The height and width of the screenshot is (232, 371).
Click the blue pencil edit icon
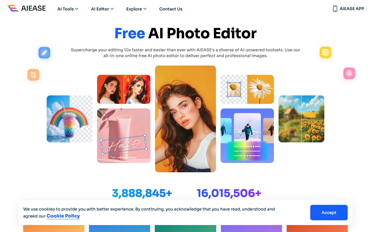pyautogui.click(x=44, y=53)
